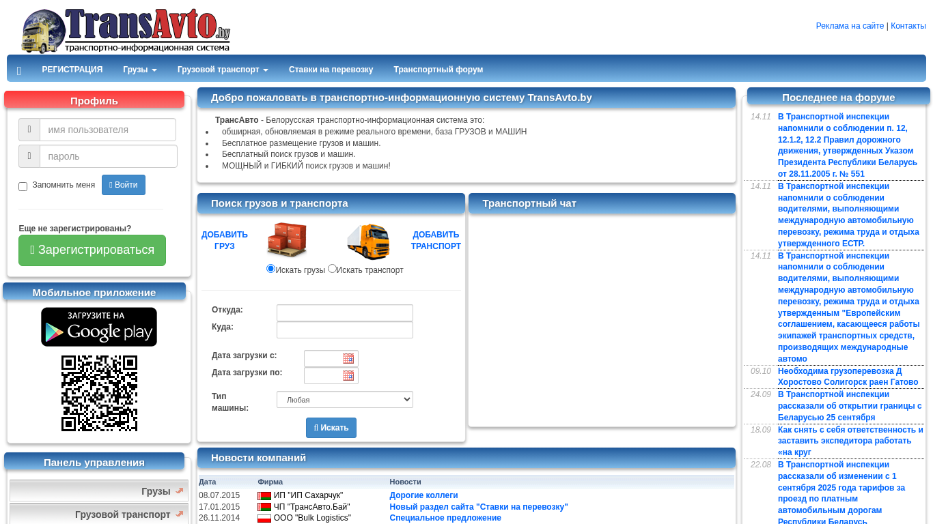Image resolution: width=933 pixels, height=524 pixels.
Task: Click the 'Фирма' column header in news table
Action: click(270, 482)
